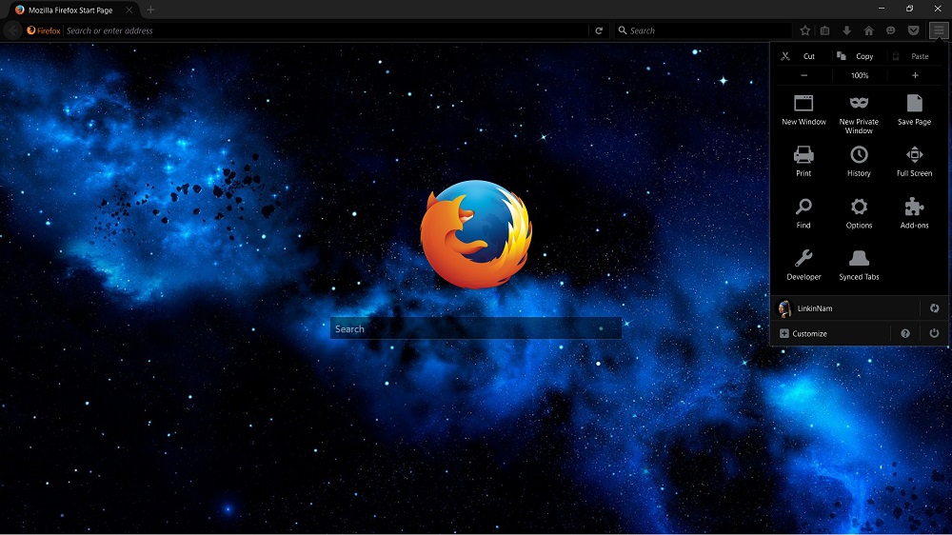Focus the address bar field

coord(326,30)
